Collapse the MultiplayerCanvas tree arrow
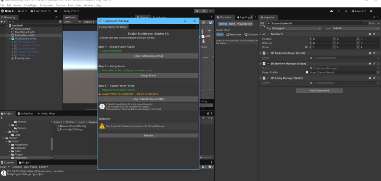The height and width of the screenshot is (181, 381). pos(10,39)
